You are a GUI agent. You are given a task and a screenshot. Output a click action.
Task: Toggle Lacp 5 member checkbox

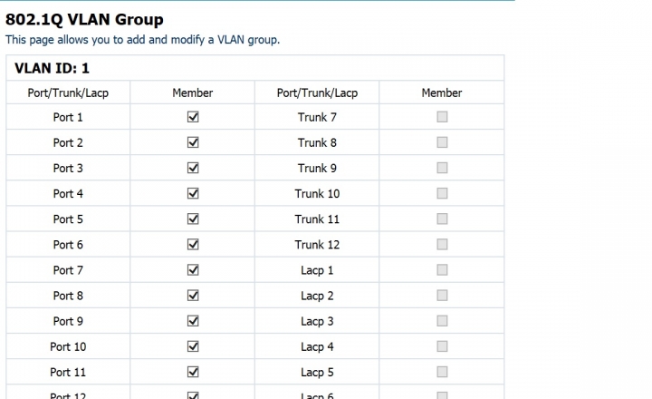point(442,372)
